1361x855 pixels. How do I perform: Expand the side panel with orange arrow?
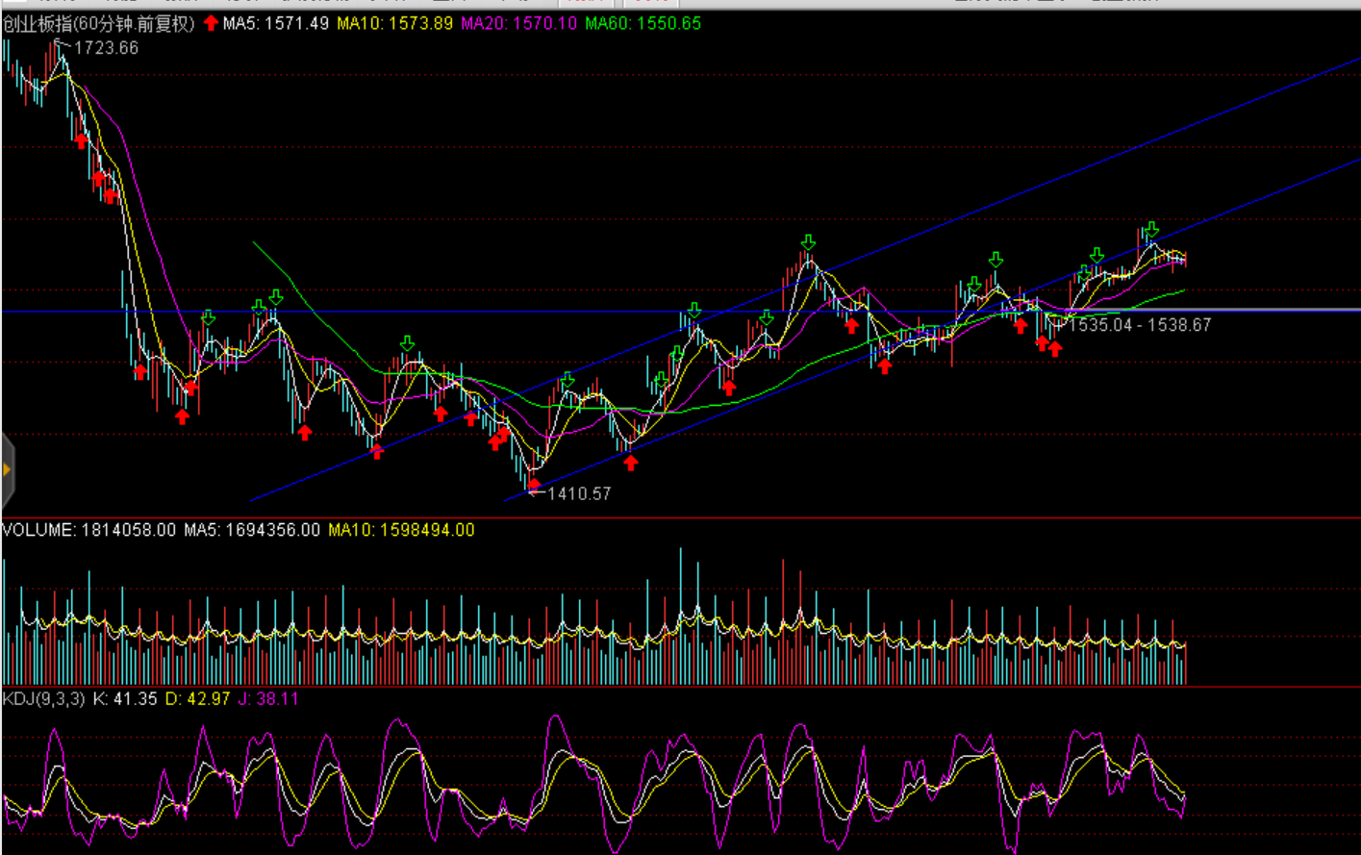[7, 470]
